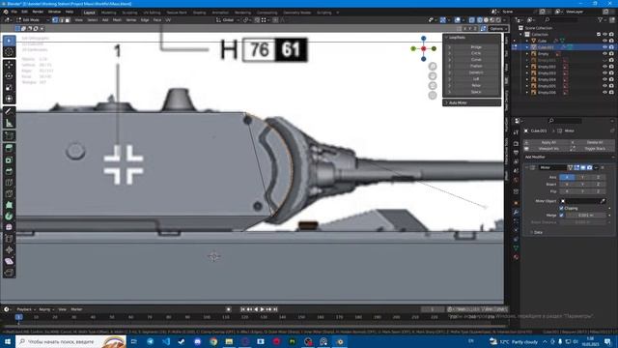Switch to the Modeling workspace tab

pyautogui.click(x=109, y=13)
